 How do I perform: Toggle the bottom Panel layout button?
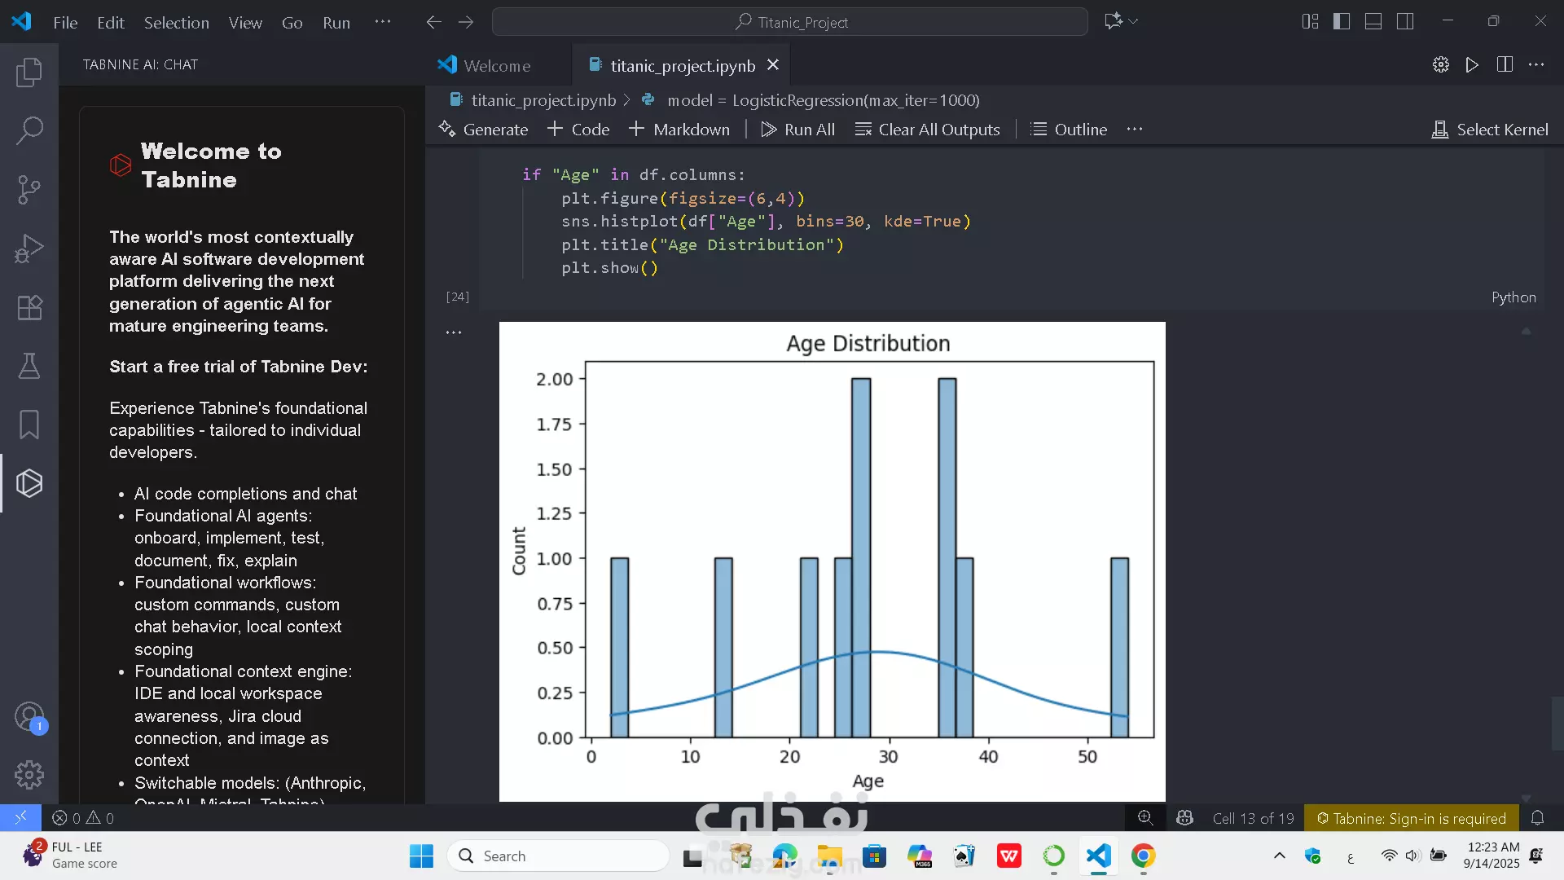coord(1373,22)
